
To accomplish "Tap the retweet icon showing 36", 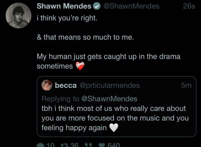I will (63, 145).
